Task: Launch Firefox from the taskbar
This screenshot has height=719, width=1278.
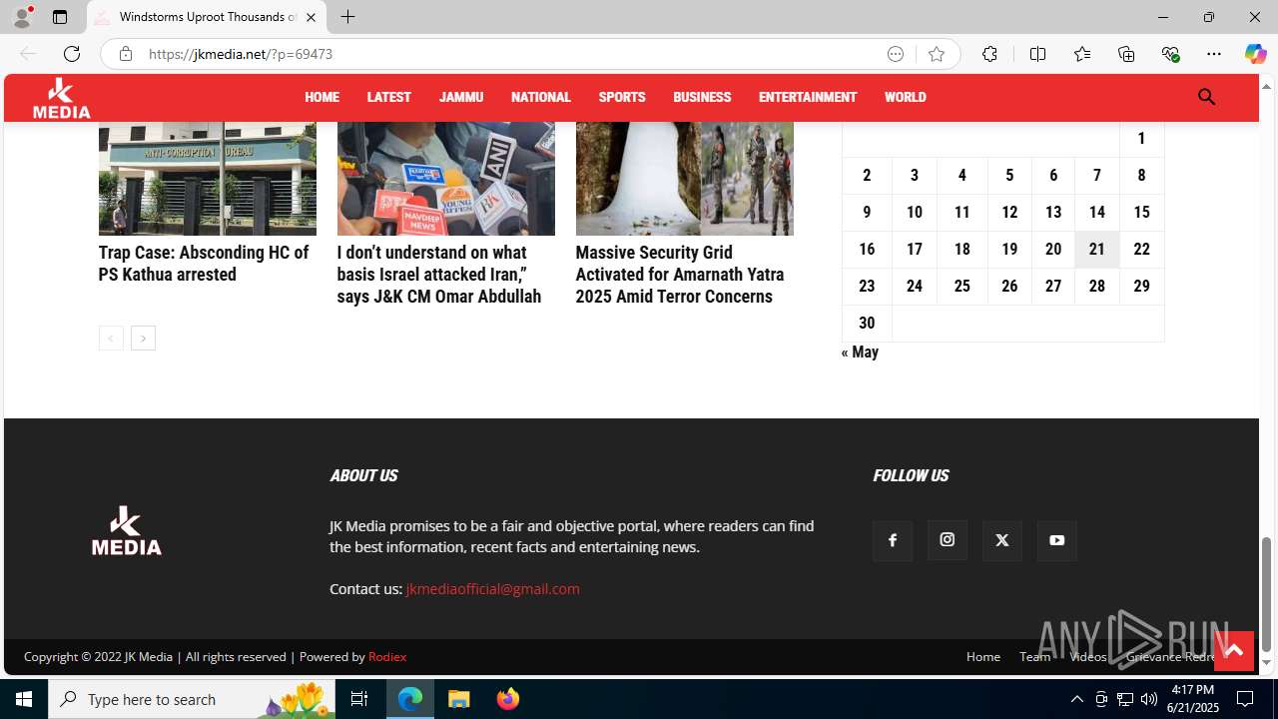Action: (508, 699)
